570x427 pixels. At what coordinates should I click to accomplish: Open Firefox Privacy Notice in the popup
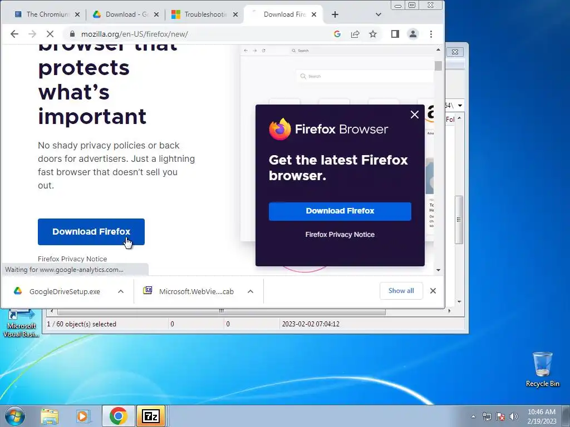coord(340,235)
